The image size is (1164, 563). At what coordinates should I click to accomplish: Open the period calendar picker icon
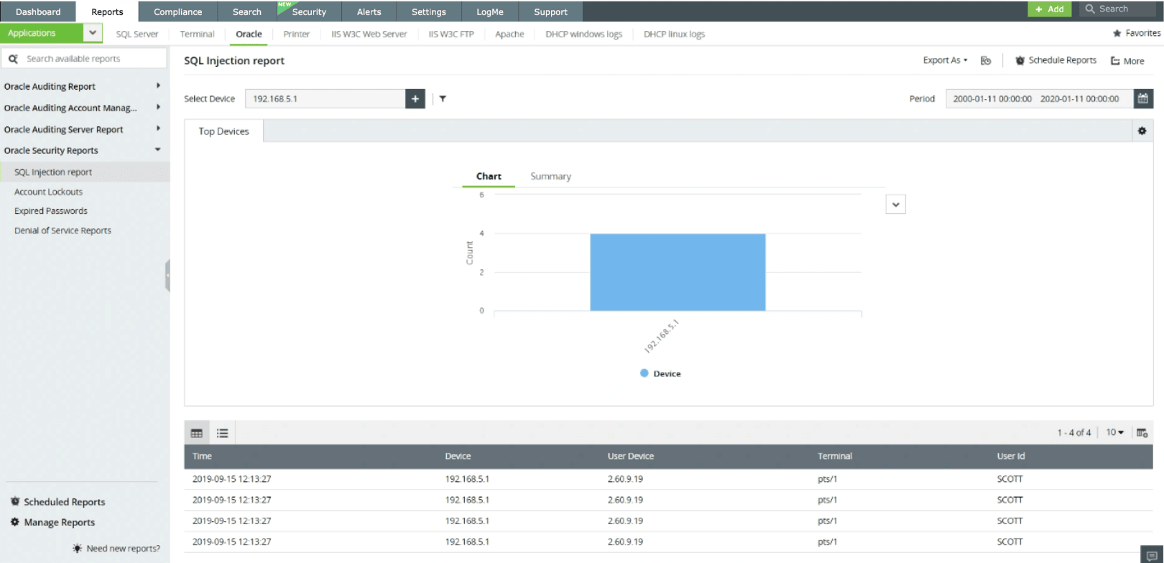(x=1142, y=99)
